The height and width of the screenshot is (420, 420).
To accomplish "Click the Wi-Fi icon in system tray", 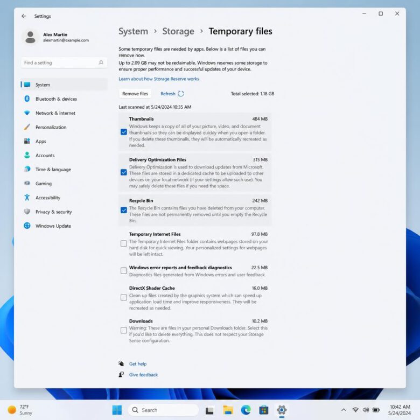I will click(x=355, y=410).
